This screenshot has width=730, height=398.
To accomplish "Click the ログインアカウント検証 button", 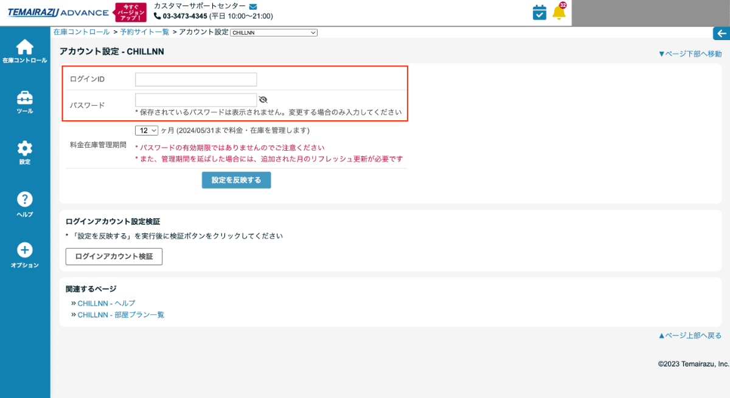I will click(x=113, y=256).
